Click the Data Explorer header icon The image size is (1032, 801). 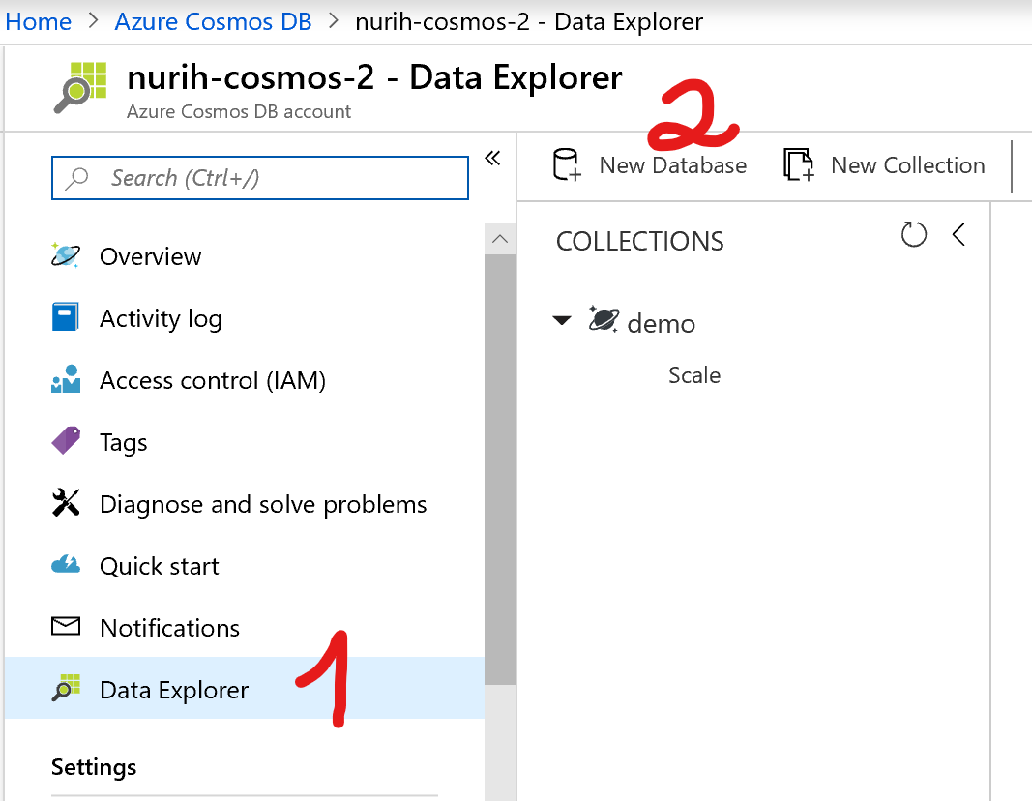(x=80, y=87)
